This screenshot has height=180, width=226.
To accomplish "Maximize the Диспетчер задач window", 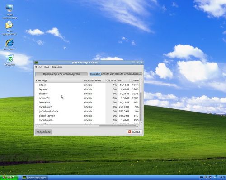I will [x=137, y=63].
